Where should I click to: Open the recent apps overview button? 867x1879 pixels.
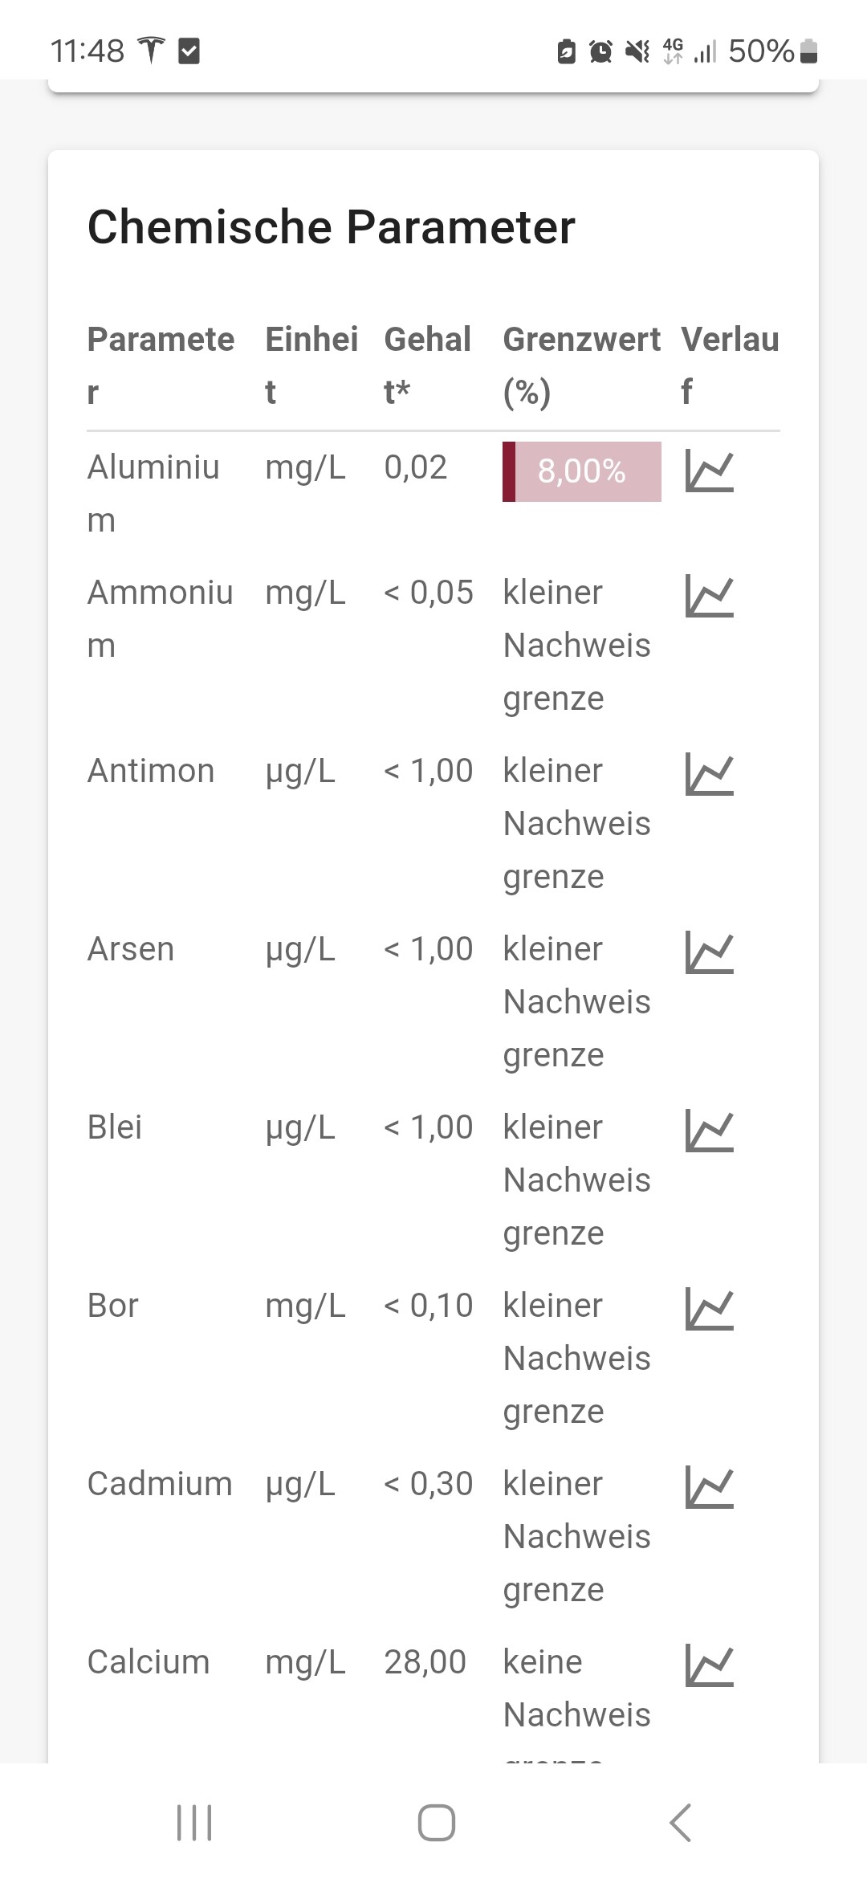pos(194,1822)
